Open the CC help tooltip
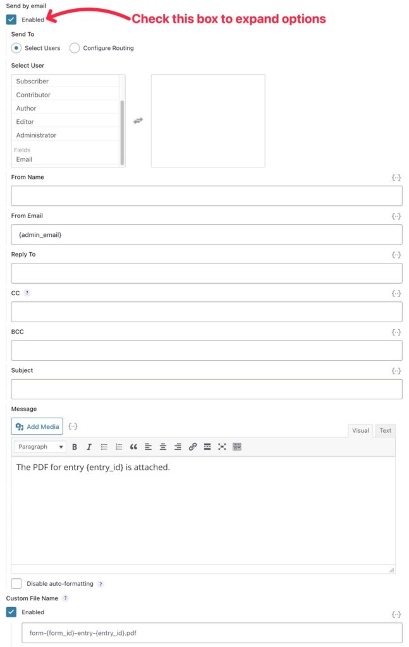 pyautogui.click(x=27, y=293)
